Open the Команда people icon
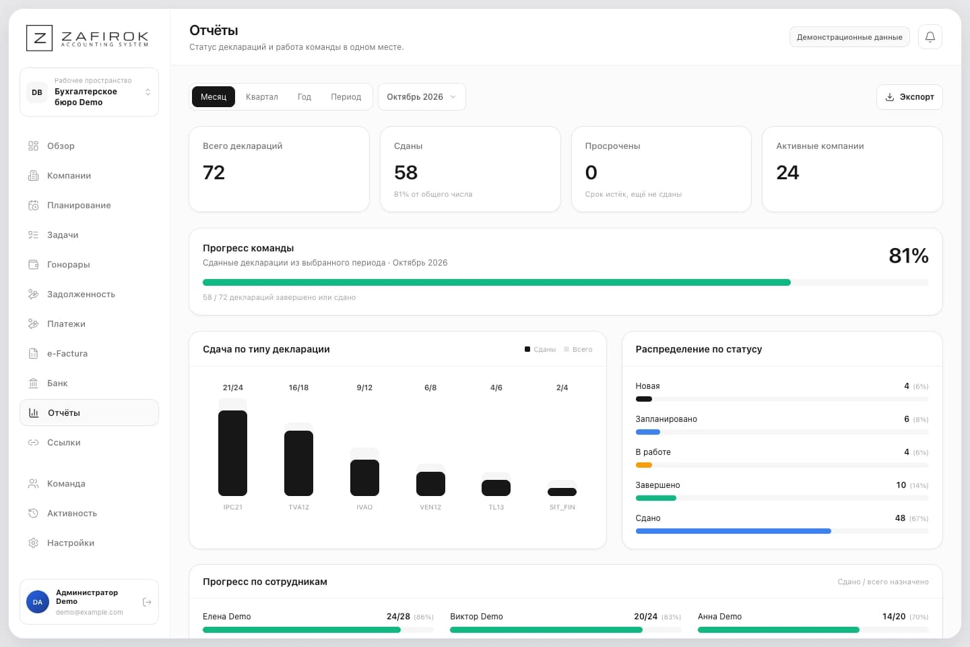 [x=33, y=483]
